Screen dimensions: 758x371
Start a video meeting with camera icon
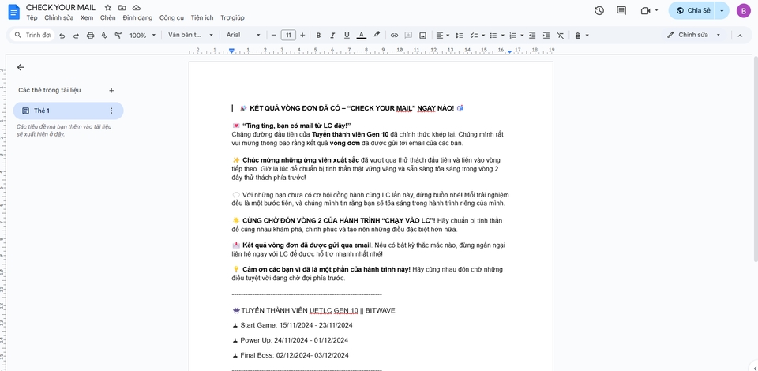[x=645, y=10]
